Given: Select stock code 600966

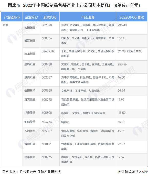Looking at the screenshot, I should 47,38.
